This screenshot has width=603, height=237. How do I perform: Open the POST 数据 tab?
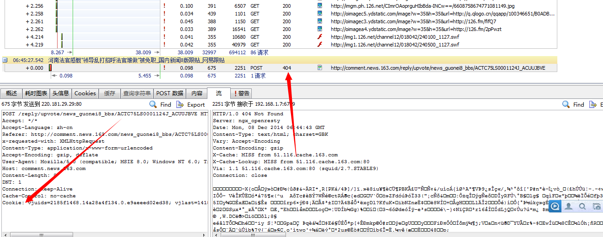(169, 93)
